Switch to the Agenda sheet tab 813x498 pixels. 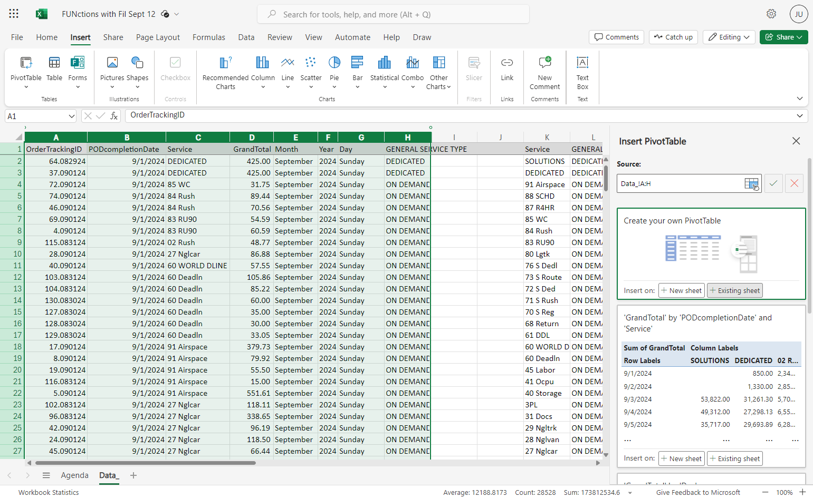(74, 475)
